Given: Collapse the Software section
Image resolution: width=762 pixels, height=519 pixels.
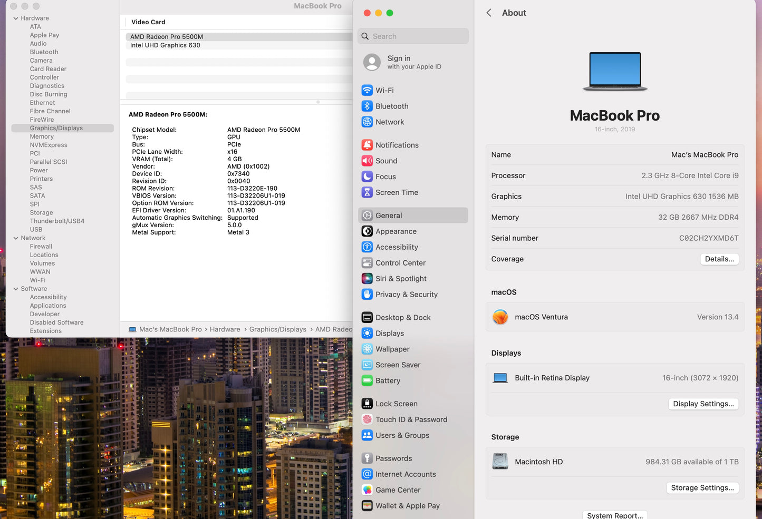Looking at the screenshot, I should click(16, 288).
